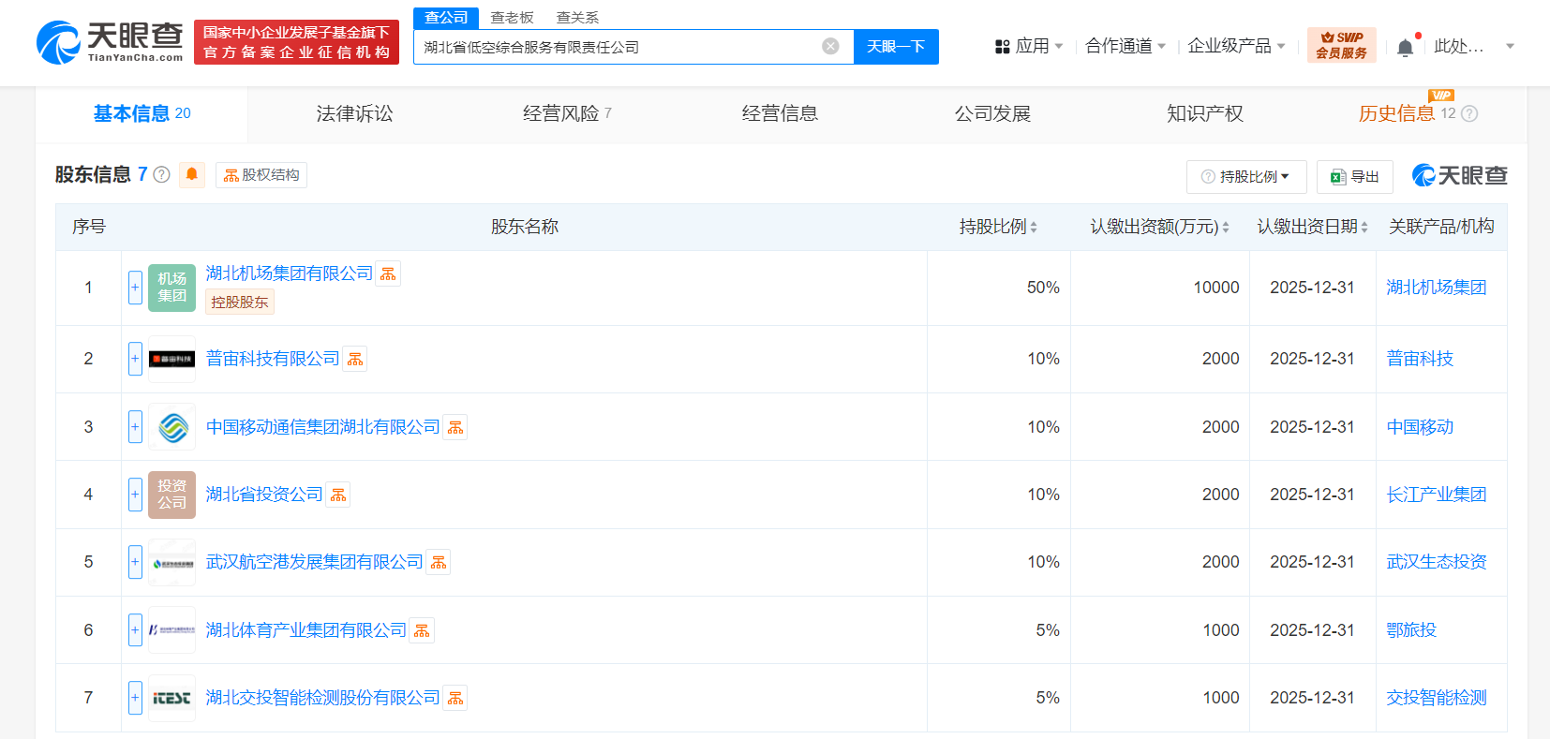Open the 持股比例 filter dropdown
This screenshot has width=1550, height=739.
click(1245, 176)
